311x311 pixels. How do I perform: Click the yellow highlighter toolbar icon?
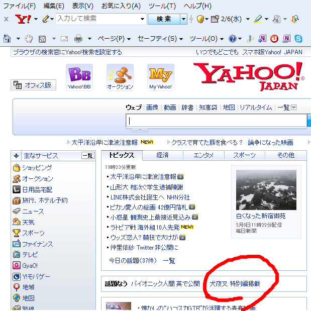(258, 19)
